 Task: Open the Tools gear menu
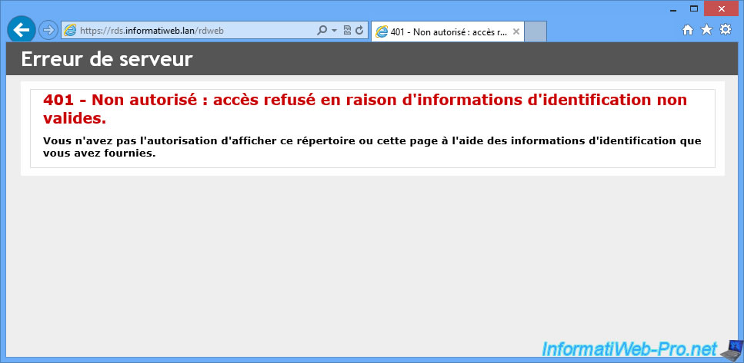726,30
